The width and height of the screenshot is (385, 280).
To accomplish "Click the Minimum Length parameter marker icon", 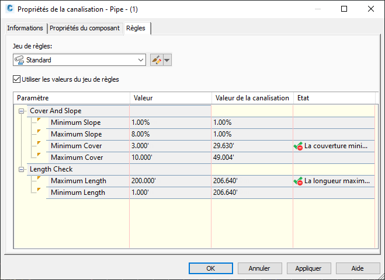I will pos(40,191).
